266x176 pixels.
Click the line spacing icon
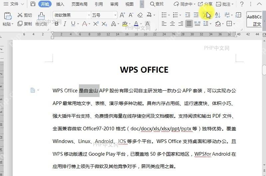(206, 24)
